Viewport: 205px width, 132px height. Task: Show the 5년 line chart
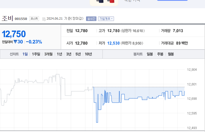coord(78,54)
